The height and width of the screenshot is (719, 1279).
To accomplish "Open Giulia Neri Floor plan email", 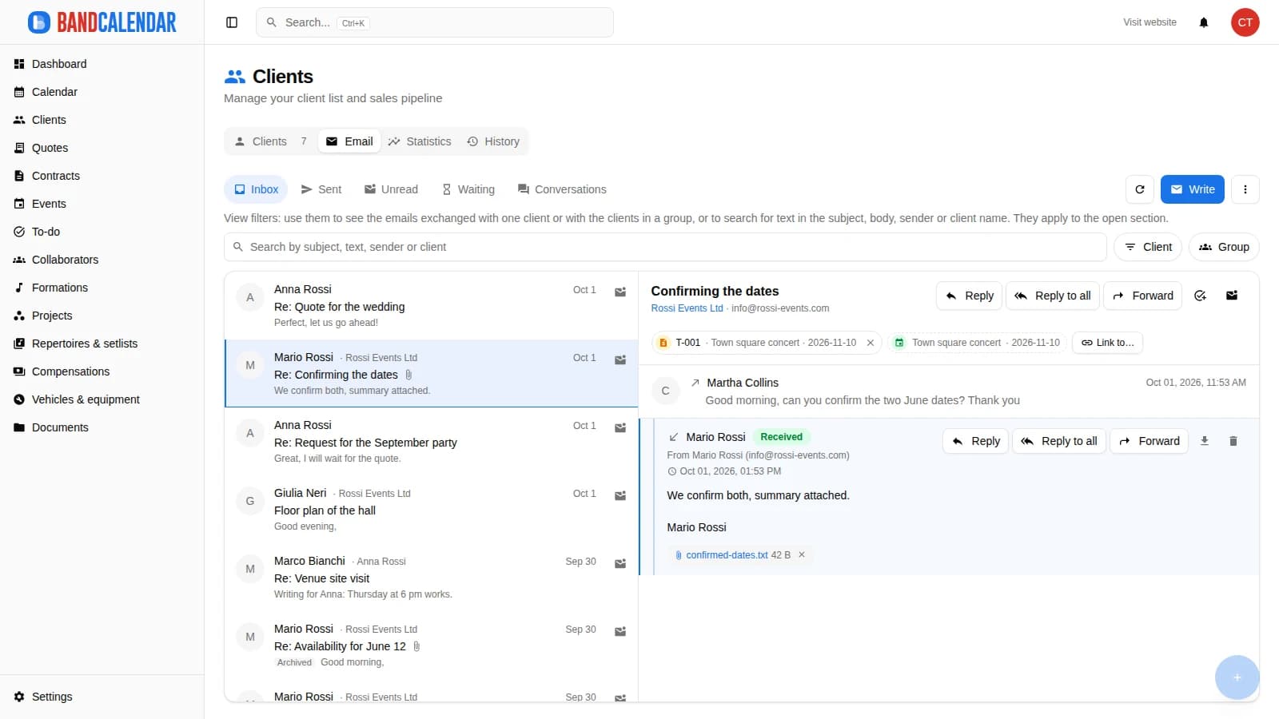I will 431,510.
